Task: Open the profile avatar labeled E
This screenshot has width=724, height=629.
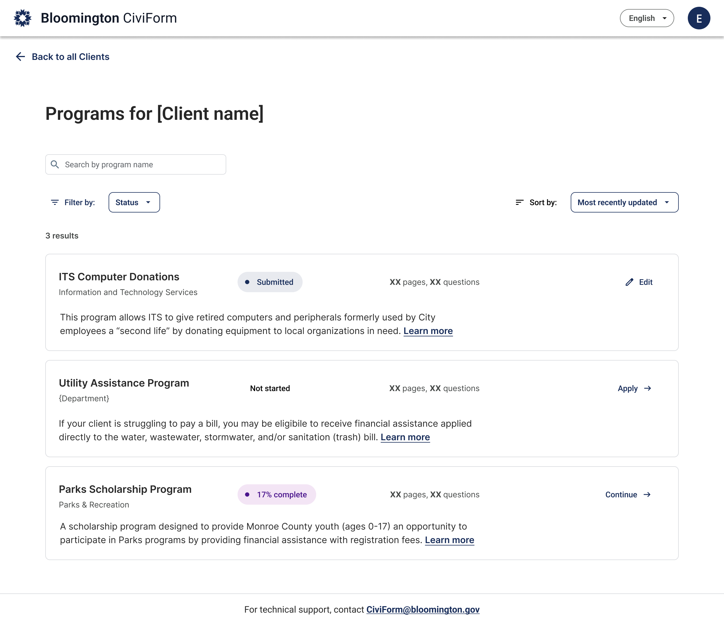Action: pyautogui.click(x=699, y=18)
